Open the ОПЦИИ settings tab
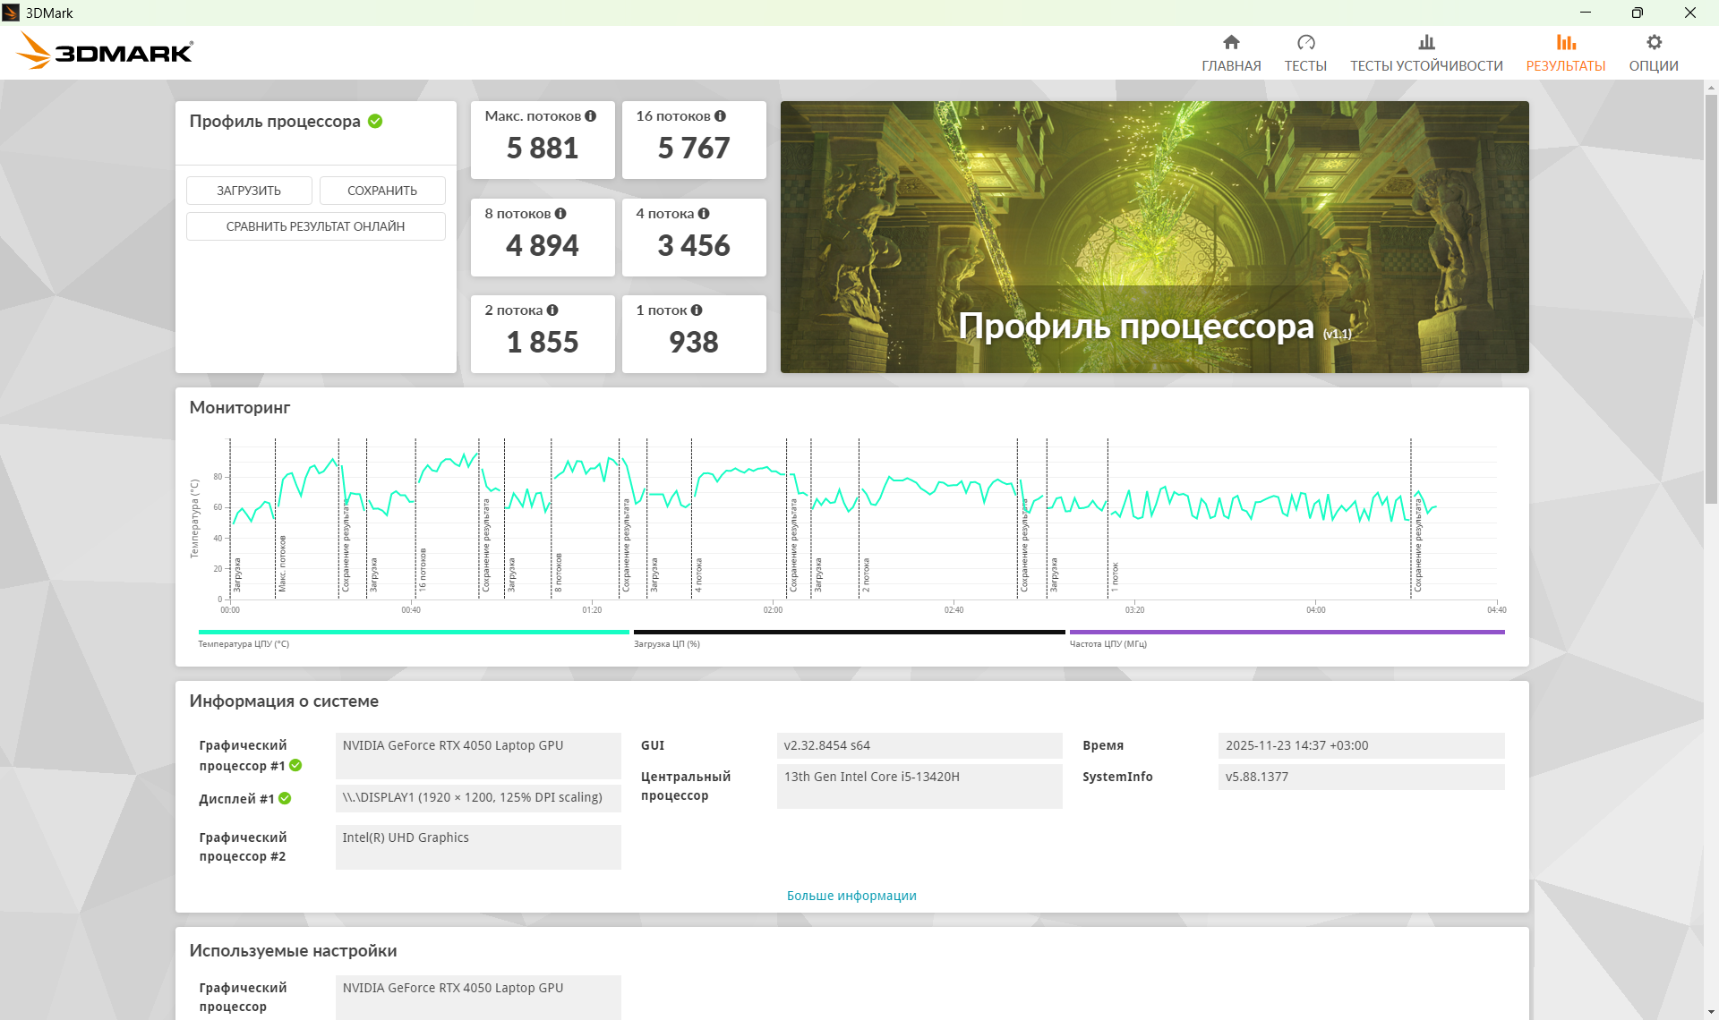The image size is (1719, 1020). click(1654, 54)
